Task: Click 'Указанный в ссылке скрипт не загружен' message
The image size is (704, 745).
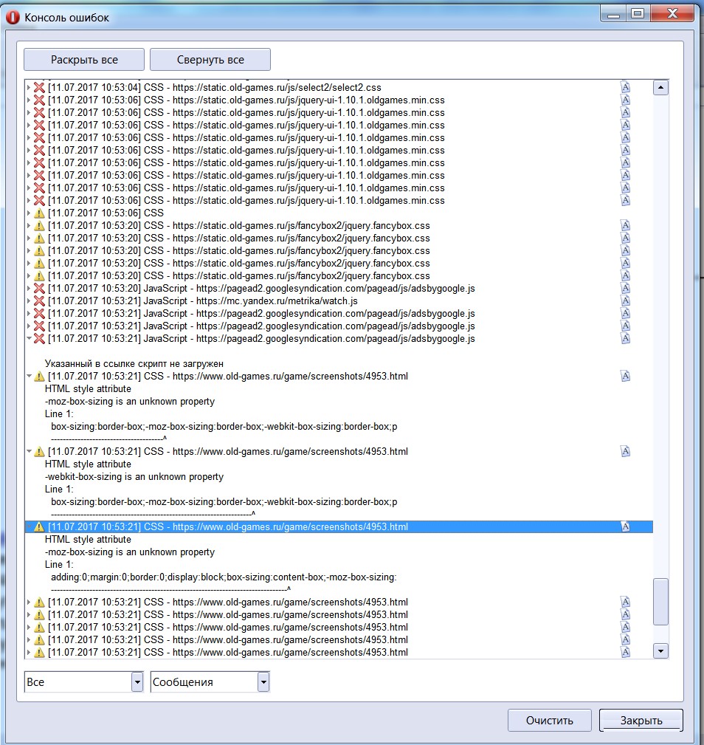Action: pos(134,363)
